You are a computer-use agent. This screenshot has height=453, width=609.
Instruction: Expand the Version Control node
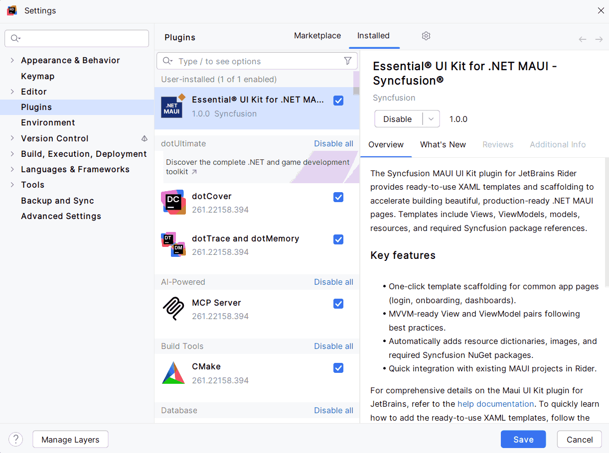12,138
